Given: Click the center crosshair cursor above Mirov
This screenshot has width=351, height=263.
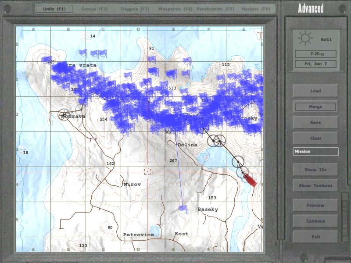Looking at the screenshot, I should pos(147,172).
